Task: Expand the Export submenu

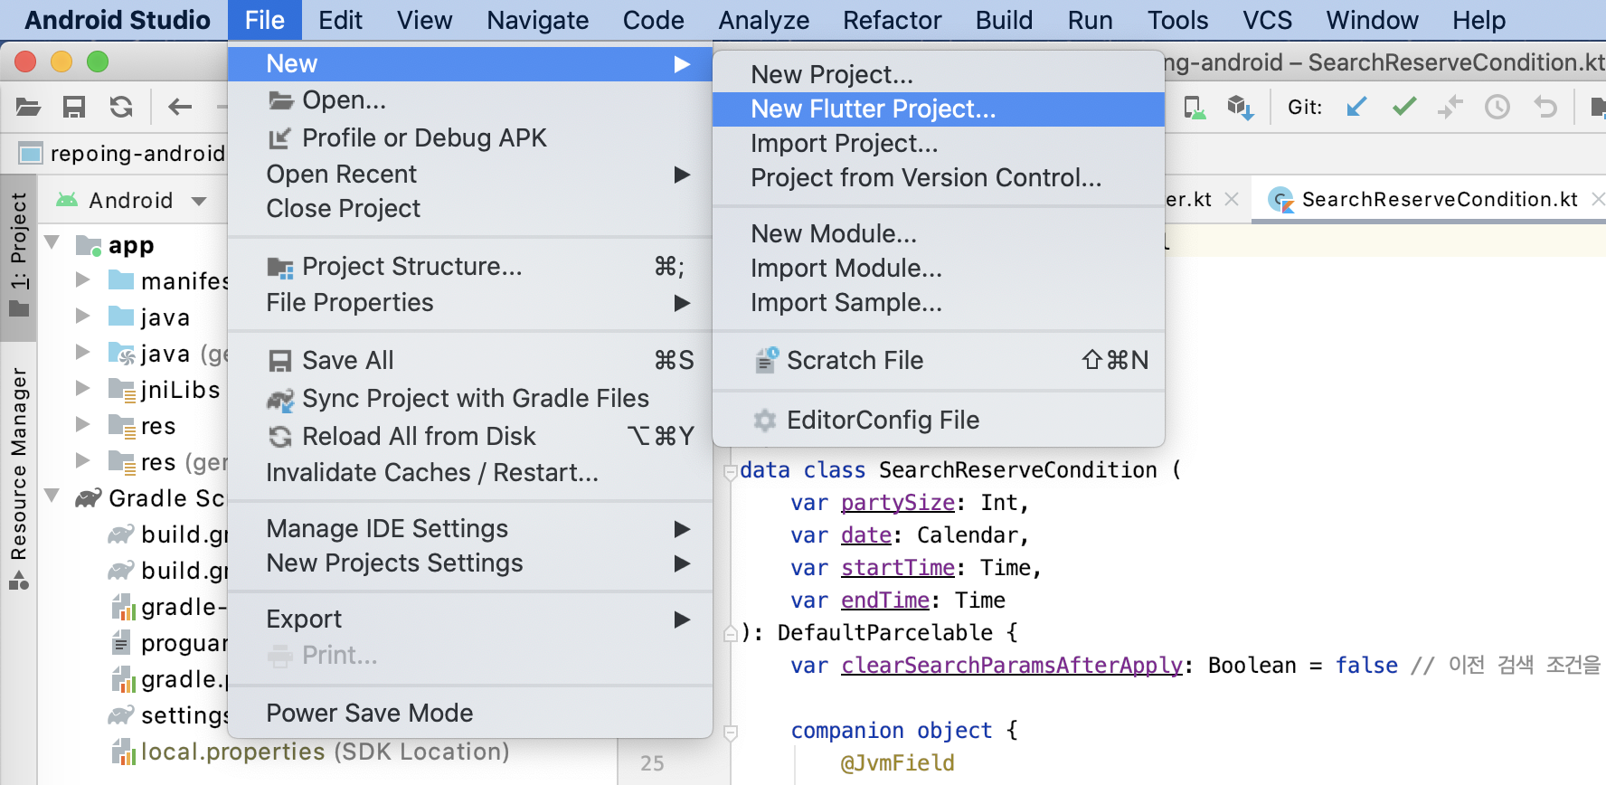Action: [x=470, y=619]
